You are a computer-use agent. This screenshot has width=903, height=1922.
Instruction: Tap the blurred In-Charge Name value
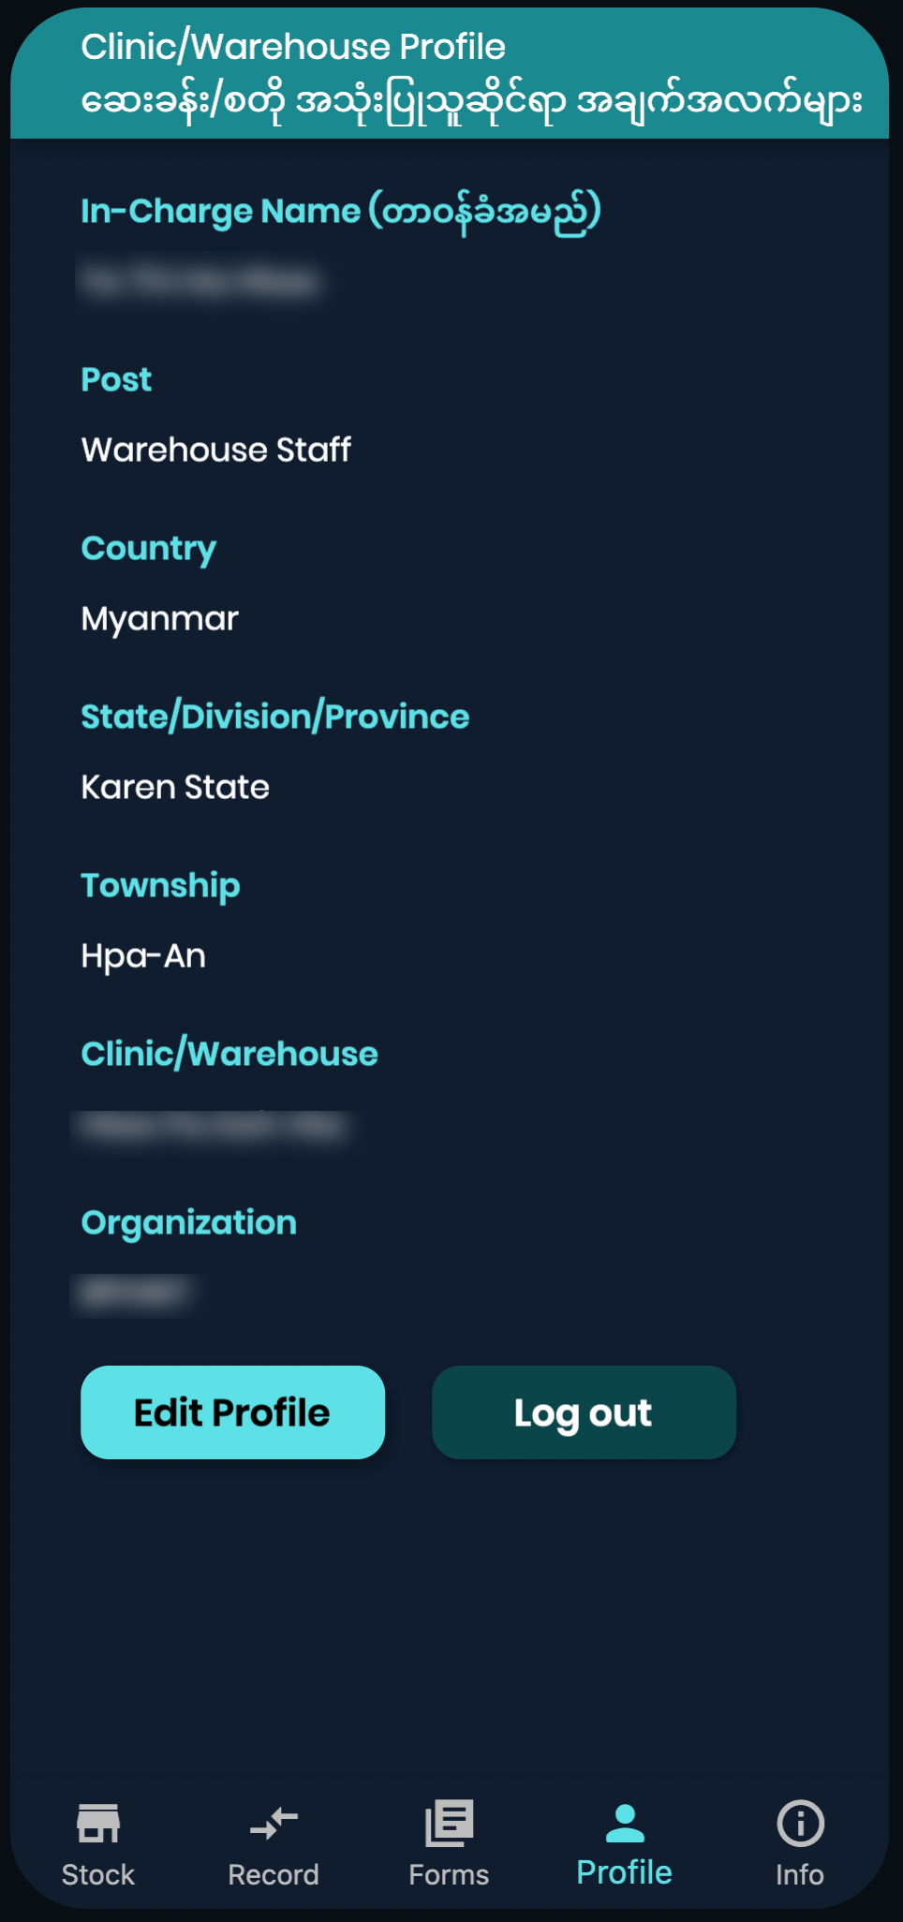200,281
